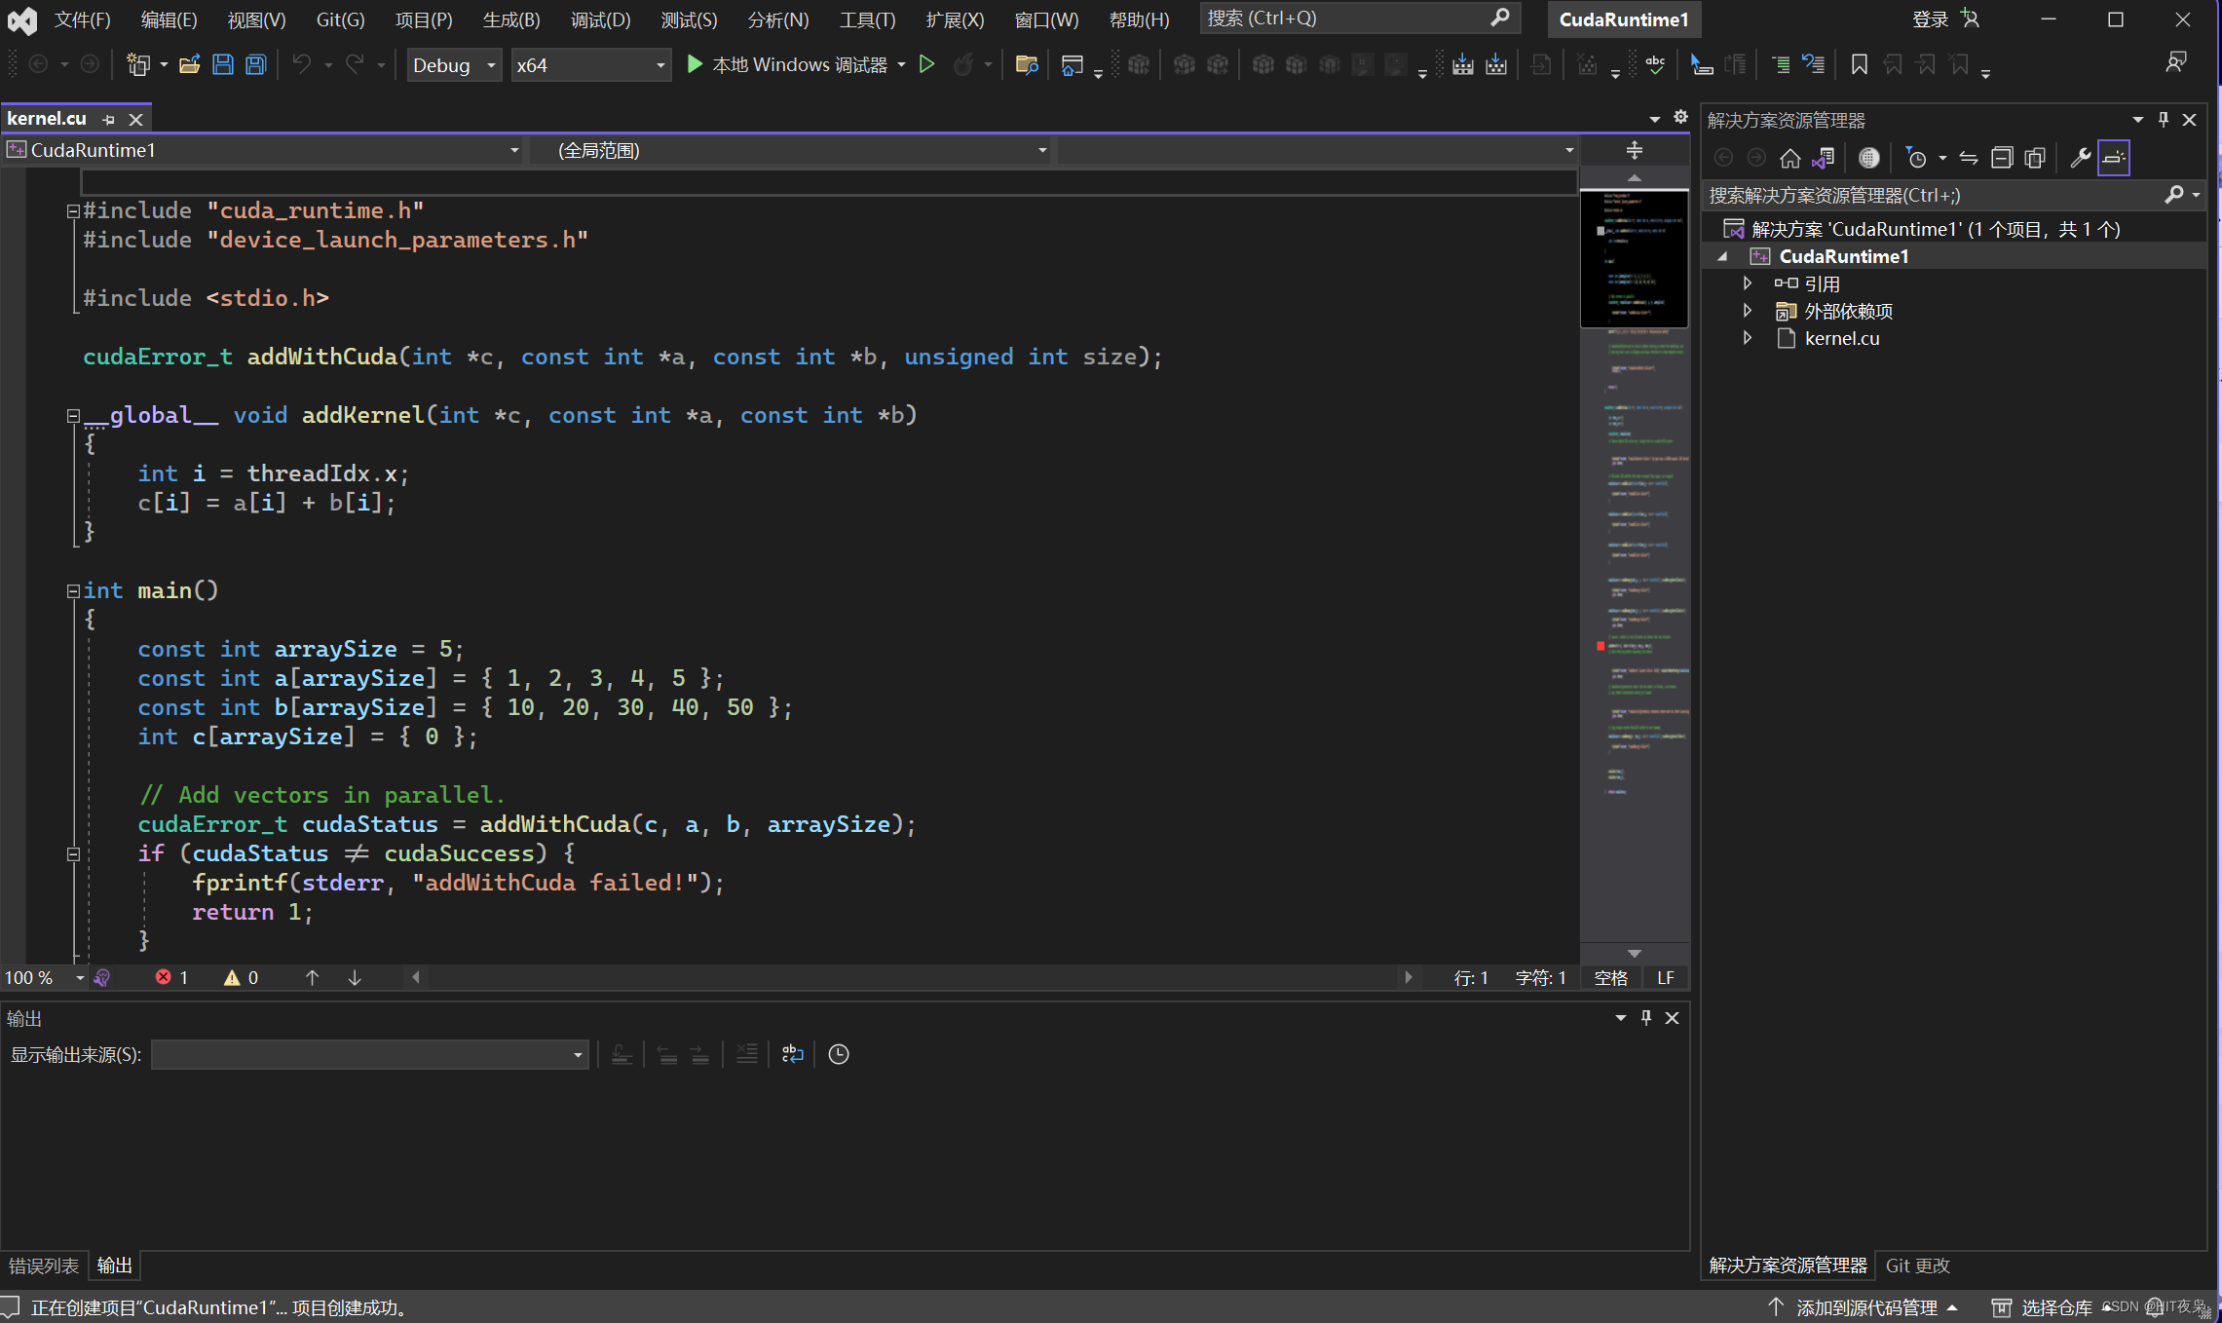Click the Home icon in Solution Explorer
Image resolution: width=2222 pixels, height=1323 pixels.
[1789, 158]
